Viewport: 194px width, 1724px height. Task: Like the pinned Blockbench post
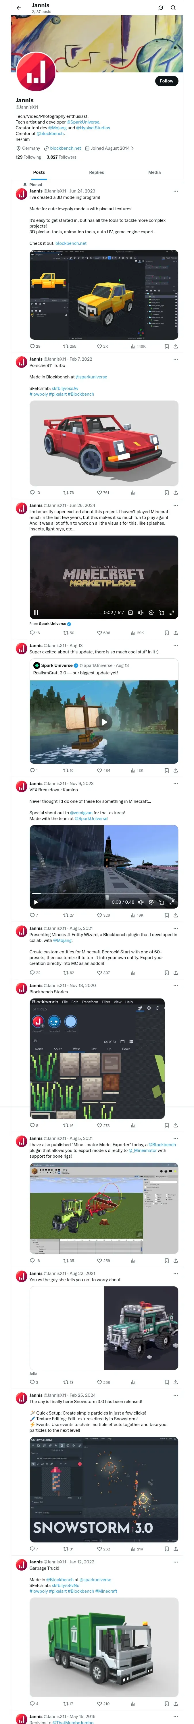tap(102, 347)
